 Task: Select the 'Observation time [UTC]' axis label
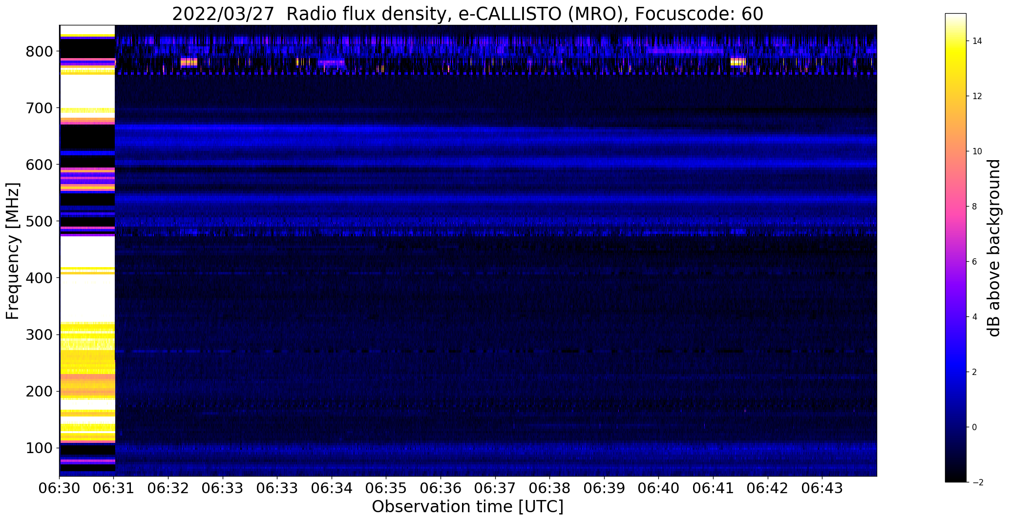tap(467, 507)
